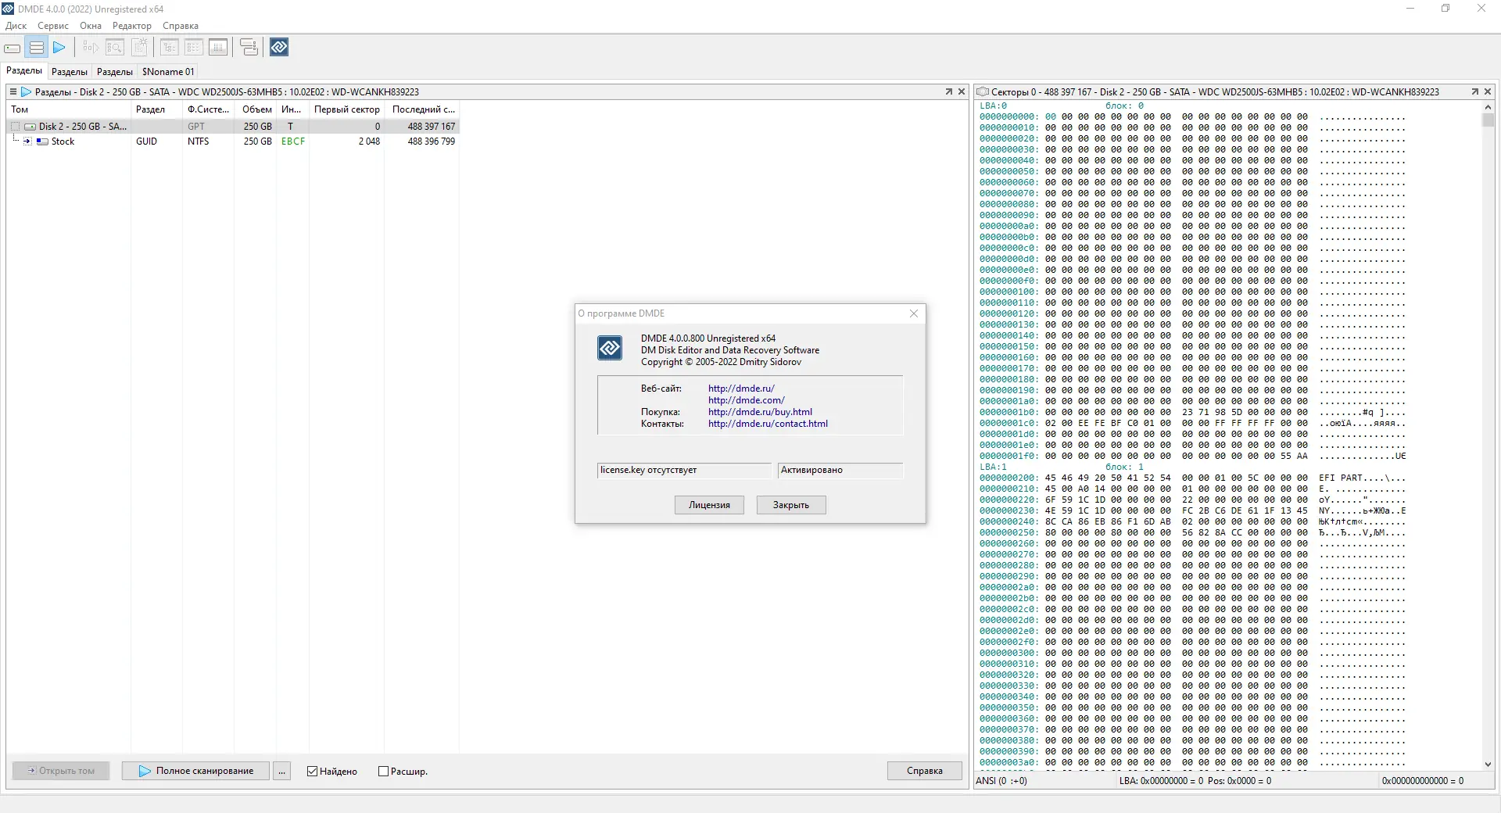
Task: Open the Справка menu in the menu bar
Action: coord(181,26)
